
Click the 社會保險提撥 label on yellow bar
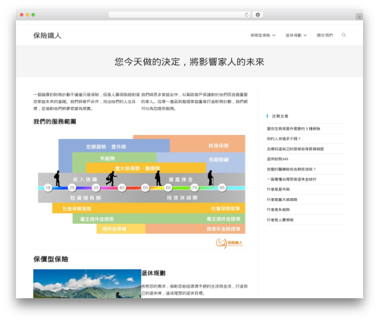pos(77,209)
